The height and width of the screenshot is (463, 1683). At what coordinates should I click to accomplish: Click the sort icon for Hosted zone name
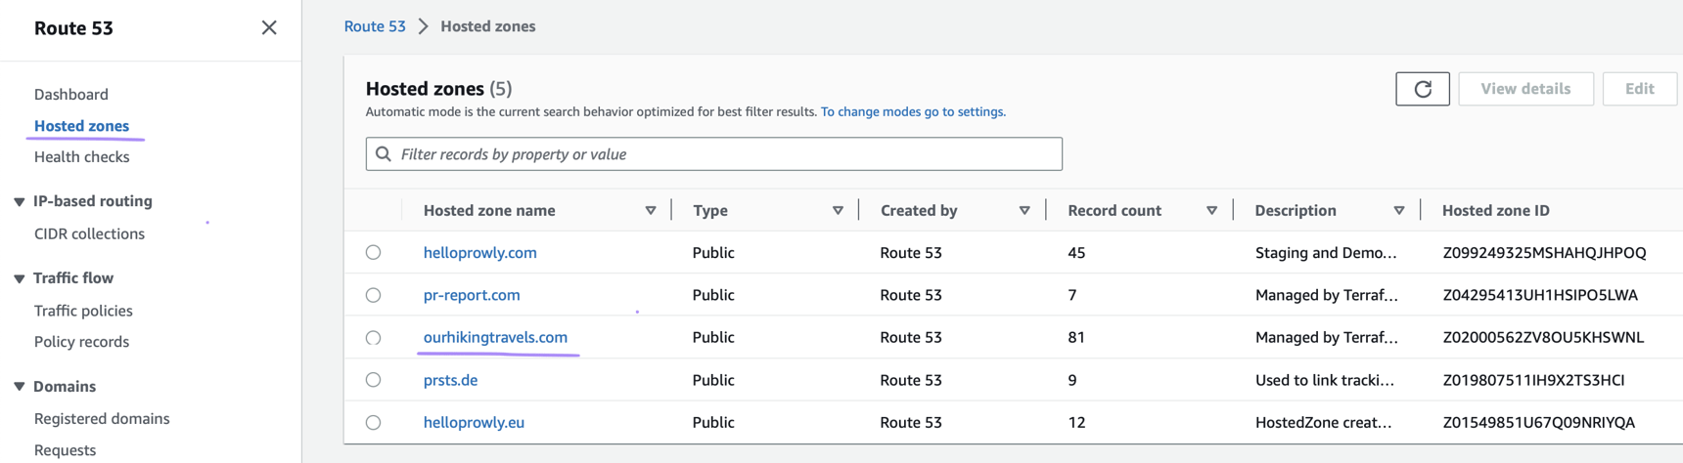click(x=651, y=211)
